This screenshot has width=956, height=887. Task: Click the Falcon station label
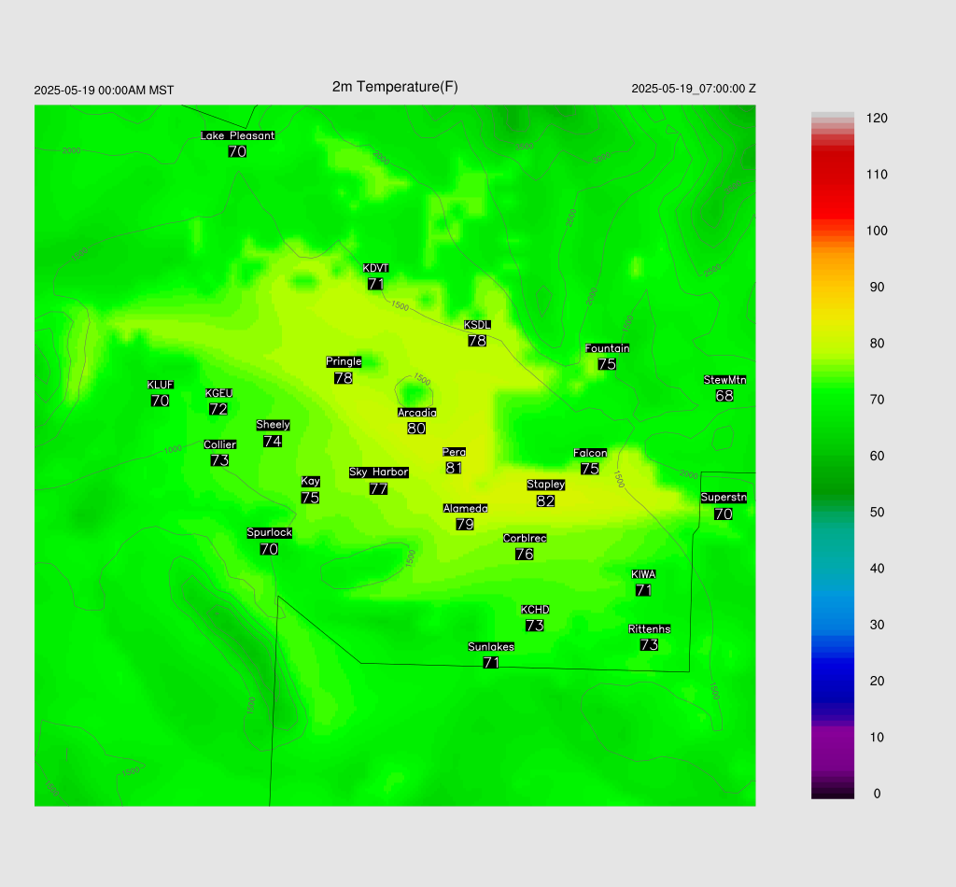[x=590, y=453]
